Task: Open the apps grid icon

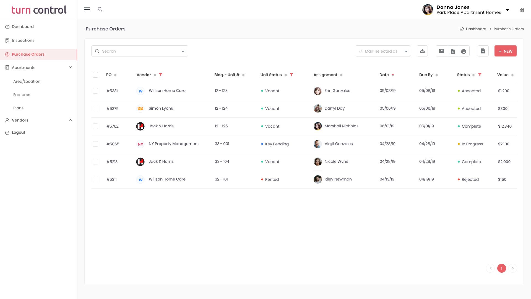Action: [x=522, y=10]
